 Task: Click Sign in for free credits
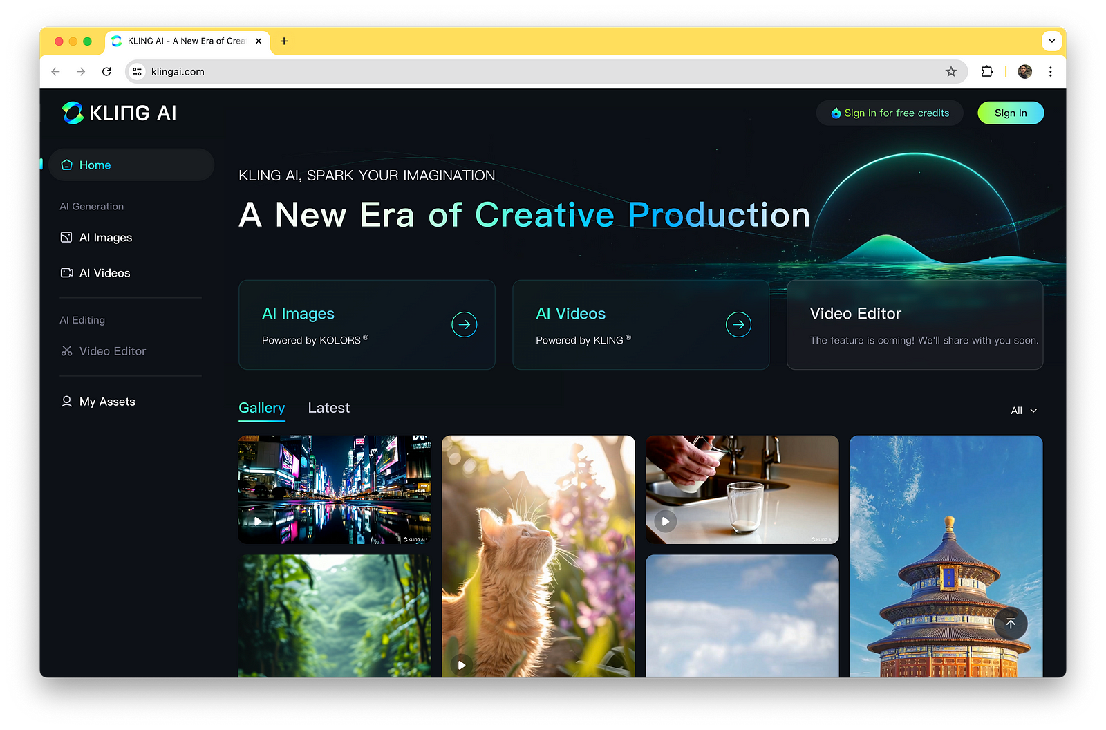(890, 113)
